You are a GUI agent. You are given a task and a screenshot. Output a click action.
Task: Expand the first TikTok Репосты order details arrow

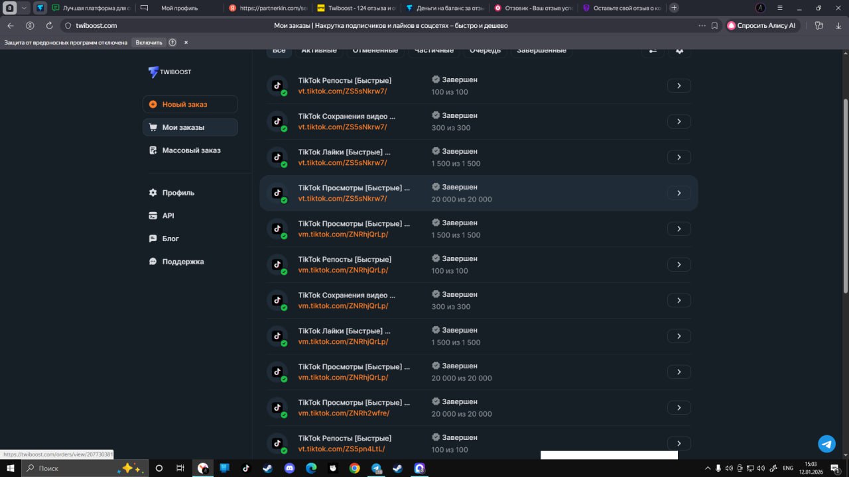click(679, 86)
